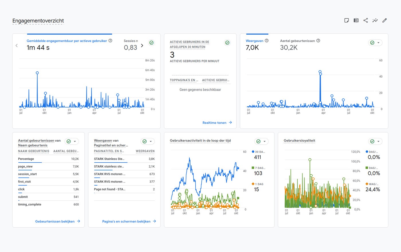Click STARK RVS motoren row with 673

click(x=124, y=174)
